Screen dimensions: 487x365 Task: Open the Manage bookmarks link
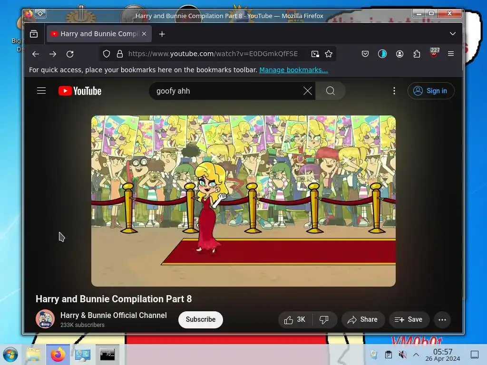(x=293, y=70)
